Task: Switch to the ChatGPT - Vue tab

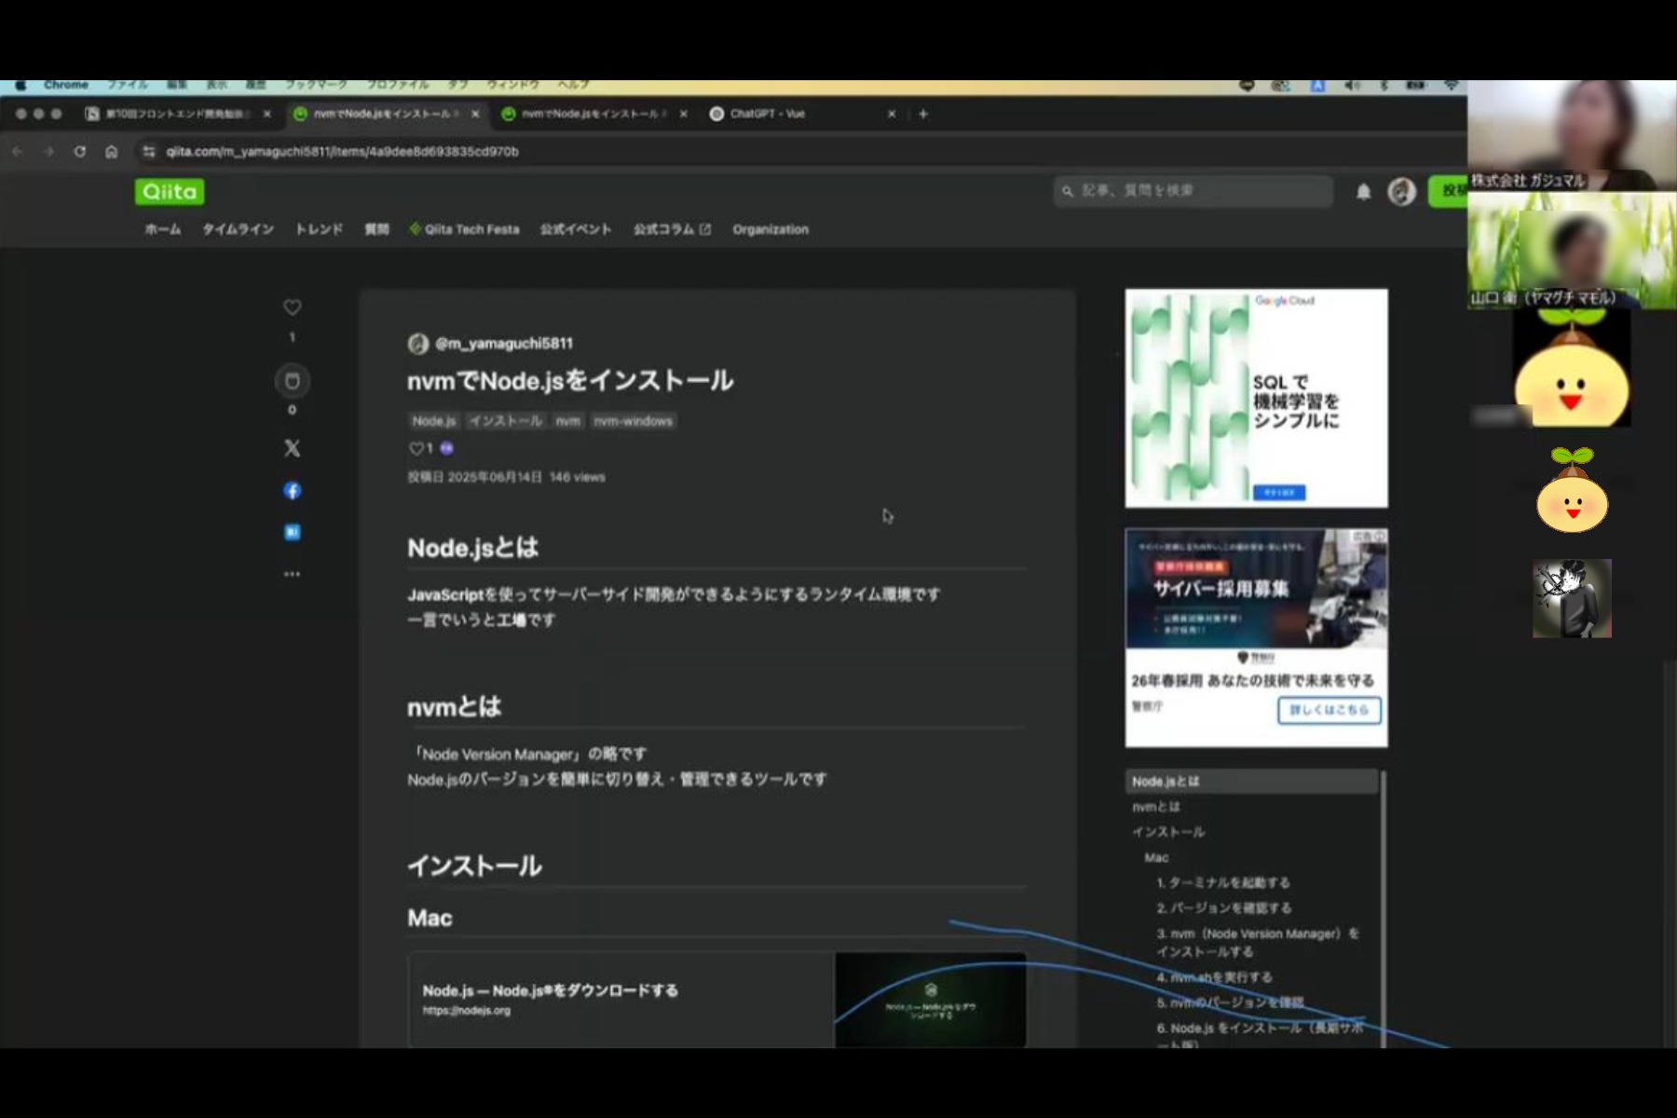Action: click(x=767, y=114)
